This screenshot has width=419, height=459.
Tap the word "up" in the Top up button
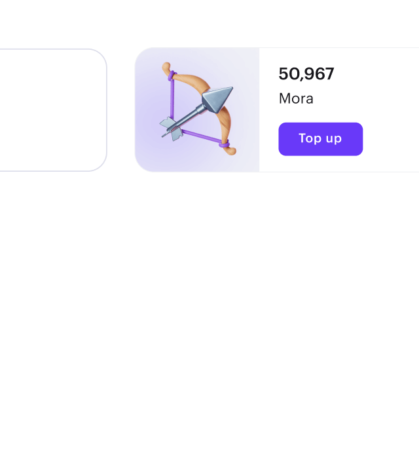tap(334, 139)
